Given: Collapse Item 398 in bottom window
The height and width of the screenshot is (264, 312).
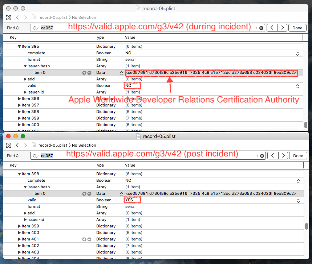Looking at the screenshot, I should (x=19, y=174).
